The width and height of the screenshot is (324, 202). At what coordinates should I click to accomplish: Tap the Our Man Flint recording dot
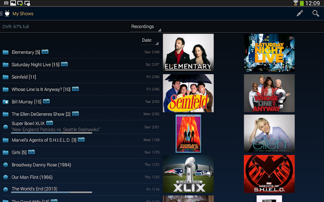[5, 177]
